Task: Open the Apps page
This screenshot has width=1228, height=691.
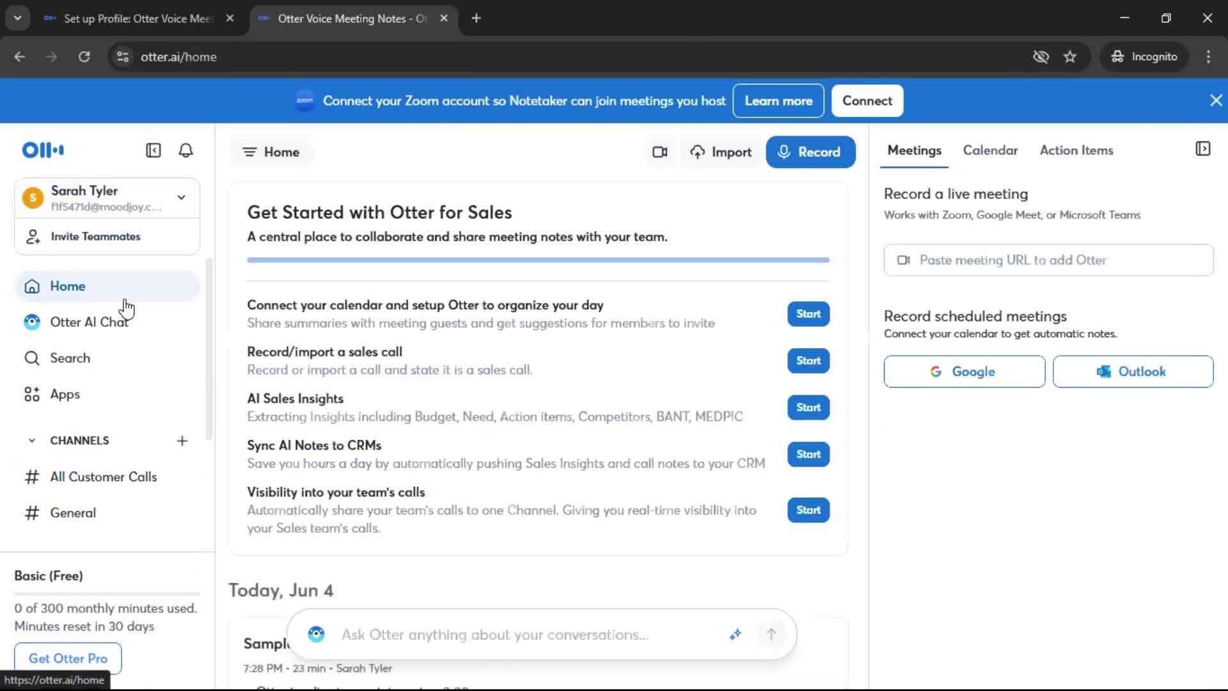Action: tap(107, 394)
